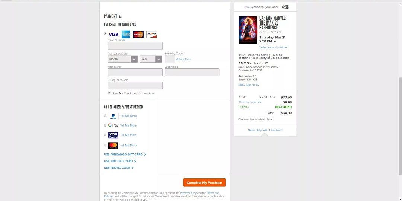This screenshot has height=201, width=402.
Task: Click the Discover card logo
Action: pos(151,34)
